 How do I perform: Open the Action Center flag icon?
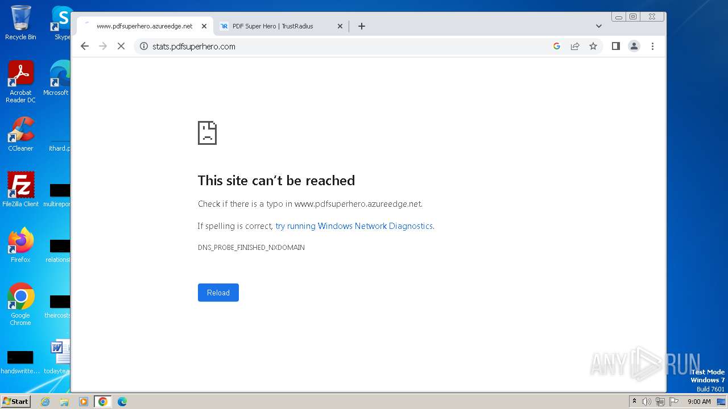674,402
